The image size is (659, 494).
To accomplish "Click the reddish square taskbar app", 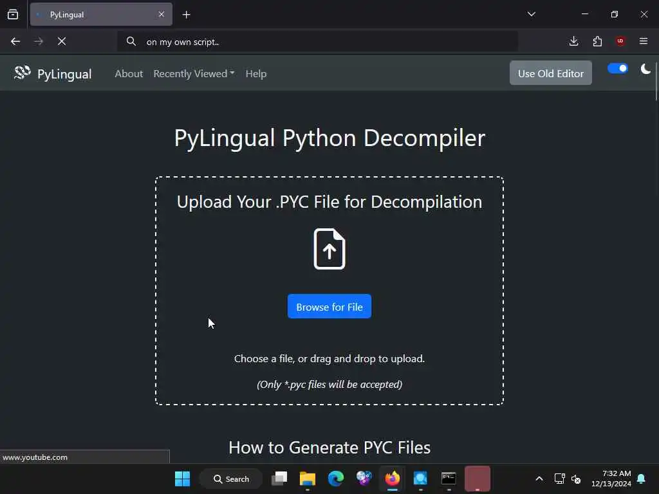I will [478, 478].
